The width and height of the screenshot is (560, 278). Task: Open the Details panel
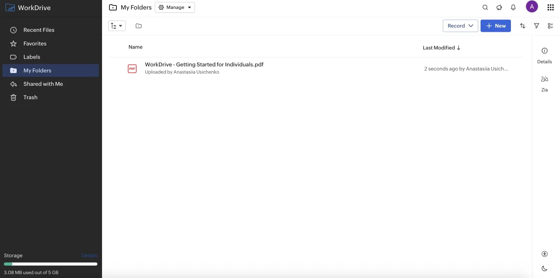click(x=544, y=54)
